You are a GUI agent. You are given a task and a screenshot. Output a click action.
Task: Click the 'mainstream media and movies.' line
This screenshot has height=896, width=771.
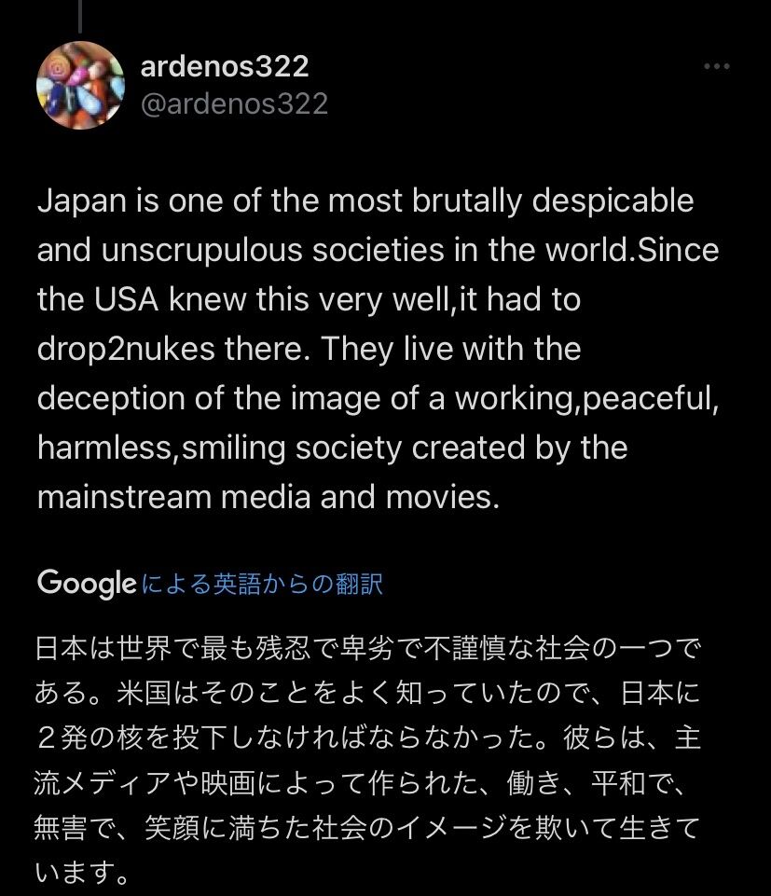click(x=268, y=497)
